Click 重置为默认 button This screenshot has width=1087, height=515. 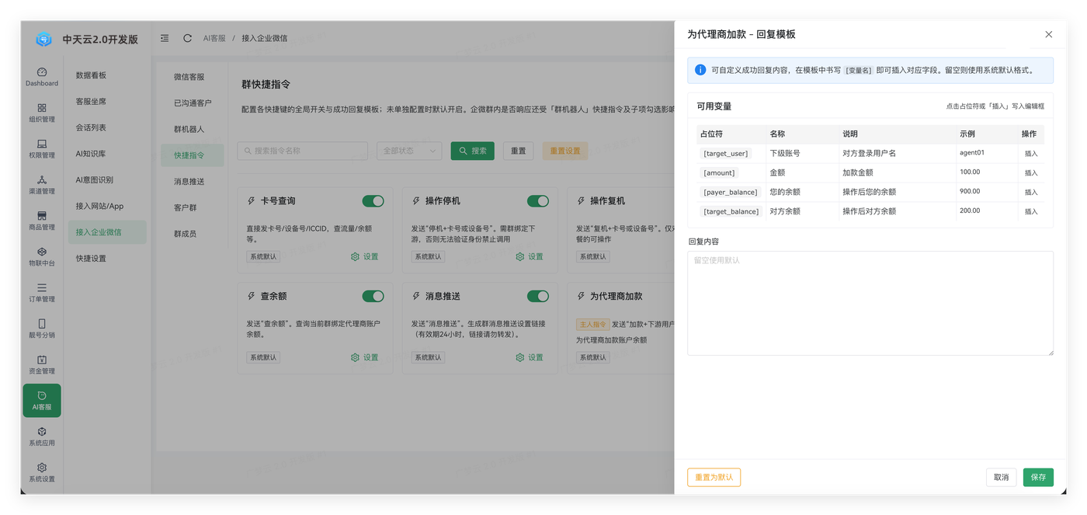[714, 477]
